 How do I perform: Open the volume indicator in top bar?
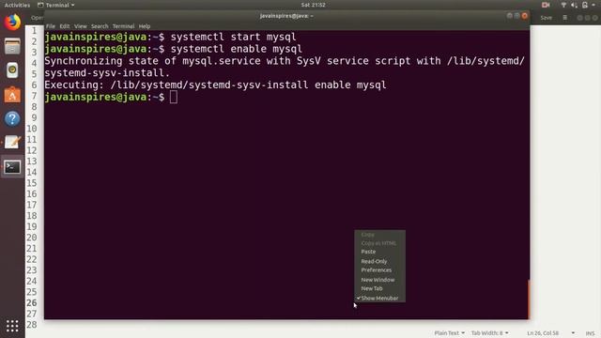click(574, 5)
